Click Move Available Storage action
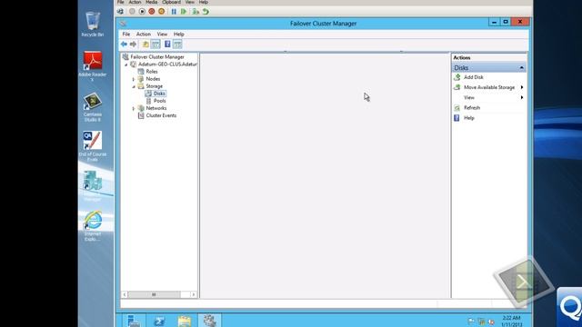 pos(489,87)
